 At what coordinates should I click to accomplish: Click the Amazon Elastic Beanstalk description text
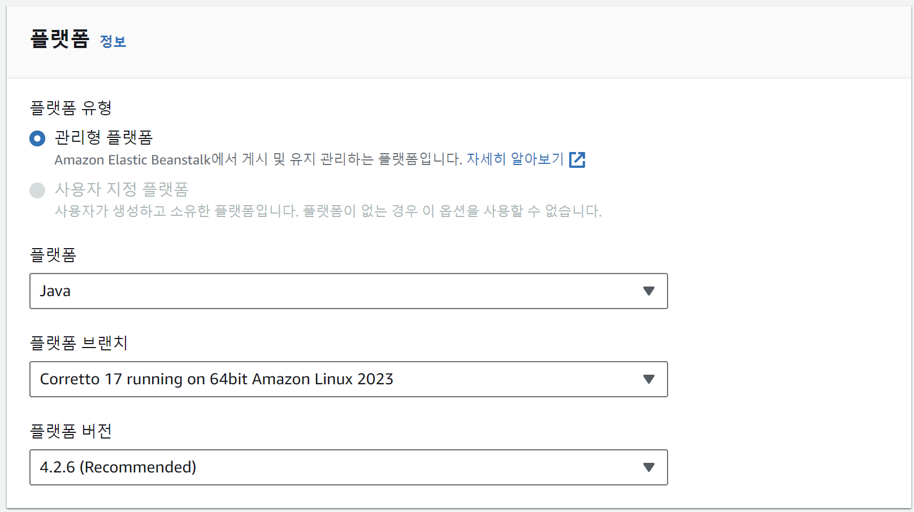click(x=258, y=160)
